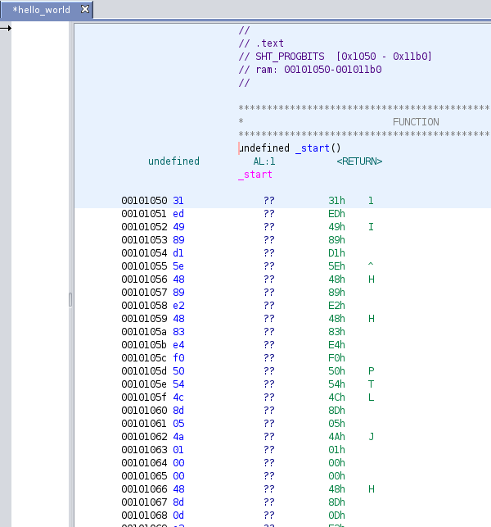Click address 00101050 in the listing
491x527 pixels.
pyautogui.click(x=144, y=201)
